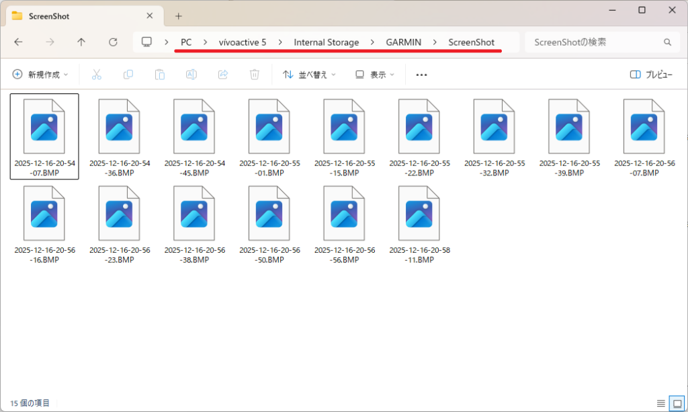
Task: Click the Share icon in toolbar
Action: pos(223,75)
